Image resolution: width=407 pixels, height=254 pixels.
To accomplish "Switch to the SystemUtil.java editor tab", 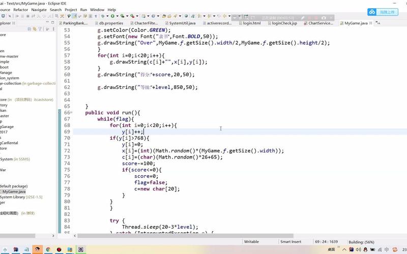I will (180, 23).
